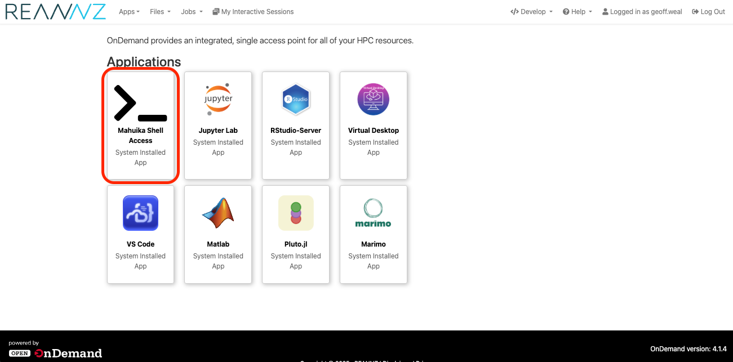Click the Applications heading
This screenshot has height=362, width=733.
point(144,62)
